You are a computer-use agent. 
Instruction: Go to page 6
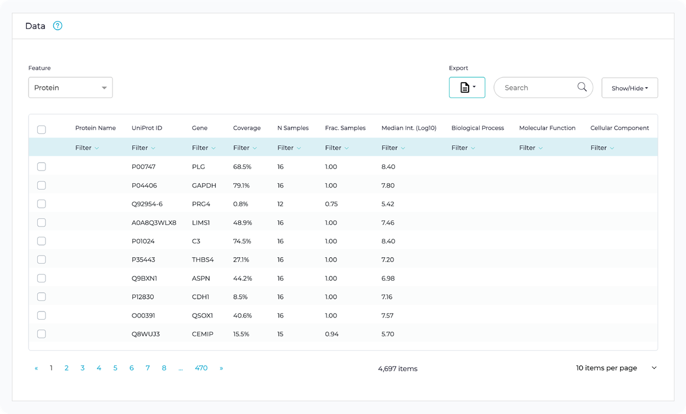[x=132, y=368]
